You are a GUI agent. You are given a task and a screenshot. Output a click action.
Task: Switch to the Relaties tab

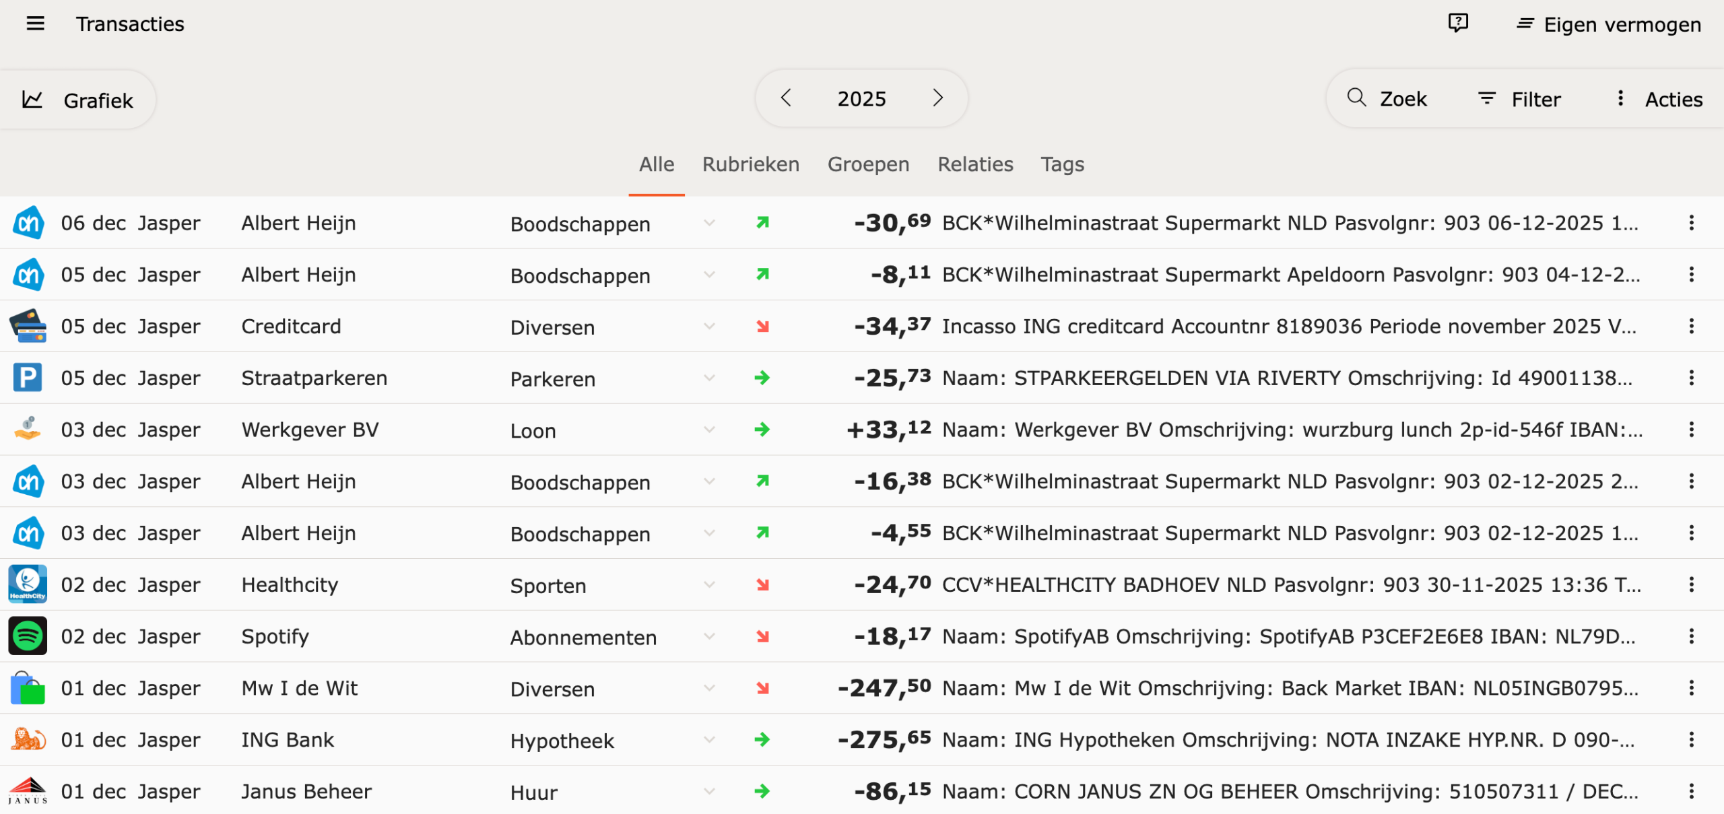pyautogui.click(x=975, y=164)
